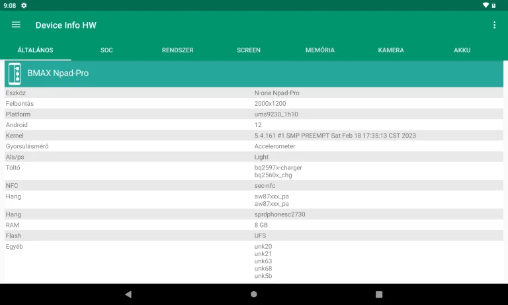Select the unk20 entry
Screen dimensions: 508x305
[263, 246]
